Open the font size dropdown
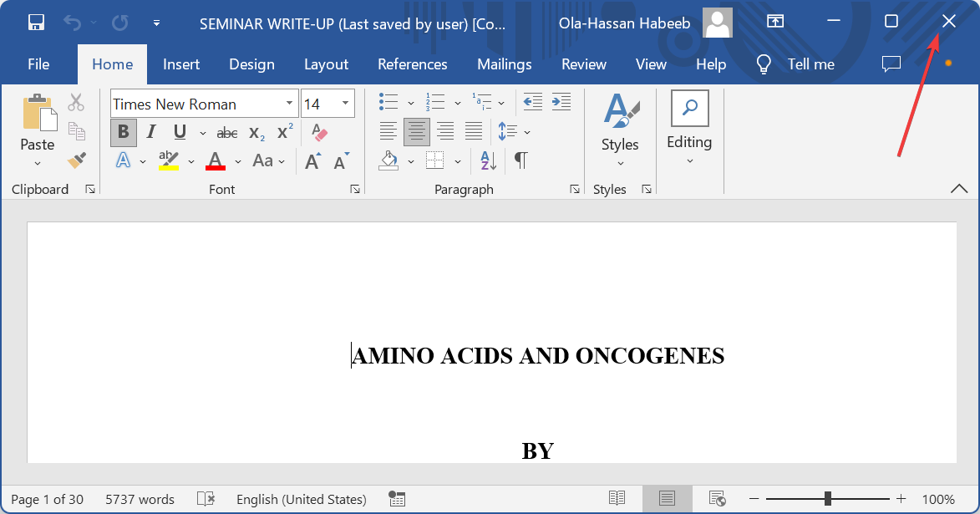980x514 pixels. click(345, 103)
